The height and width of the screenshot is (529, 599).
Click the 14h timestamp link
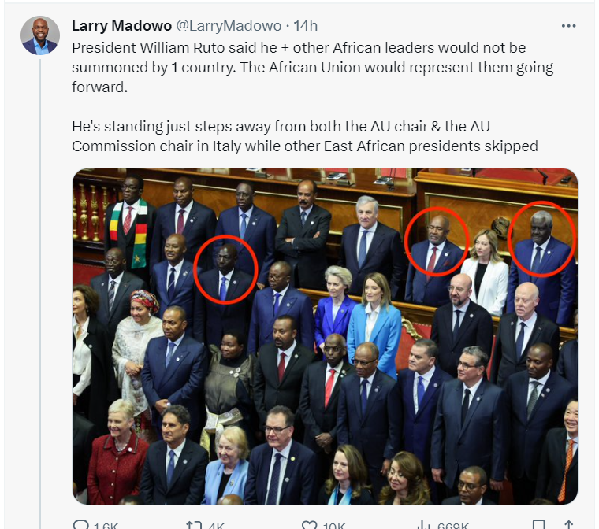pos(305,26)
